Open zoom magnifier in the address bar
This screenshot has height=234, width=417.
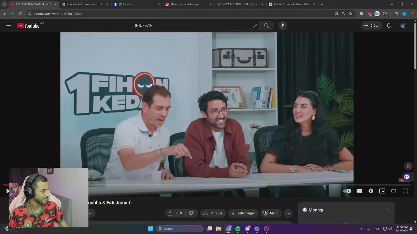pos(343,14)
